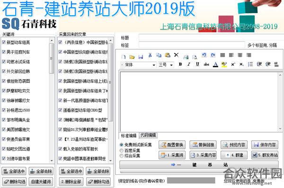This screenshot has height=188, width=284.
Task: Click keyword list scroll-down arrow
Action: 52,161
